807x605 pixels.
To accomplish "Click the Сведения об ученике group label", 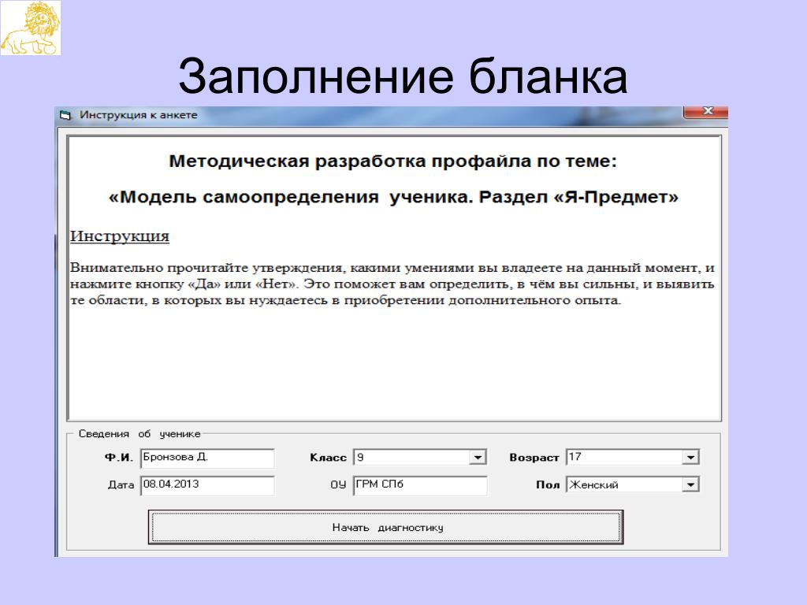I will click(139, 434).
